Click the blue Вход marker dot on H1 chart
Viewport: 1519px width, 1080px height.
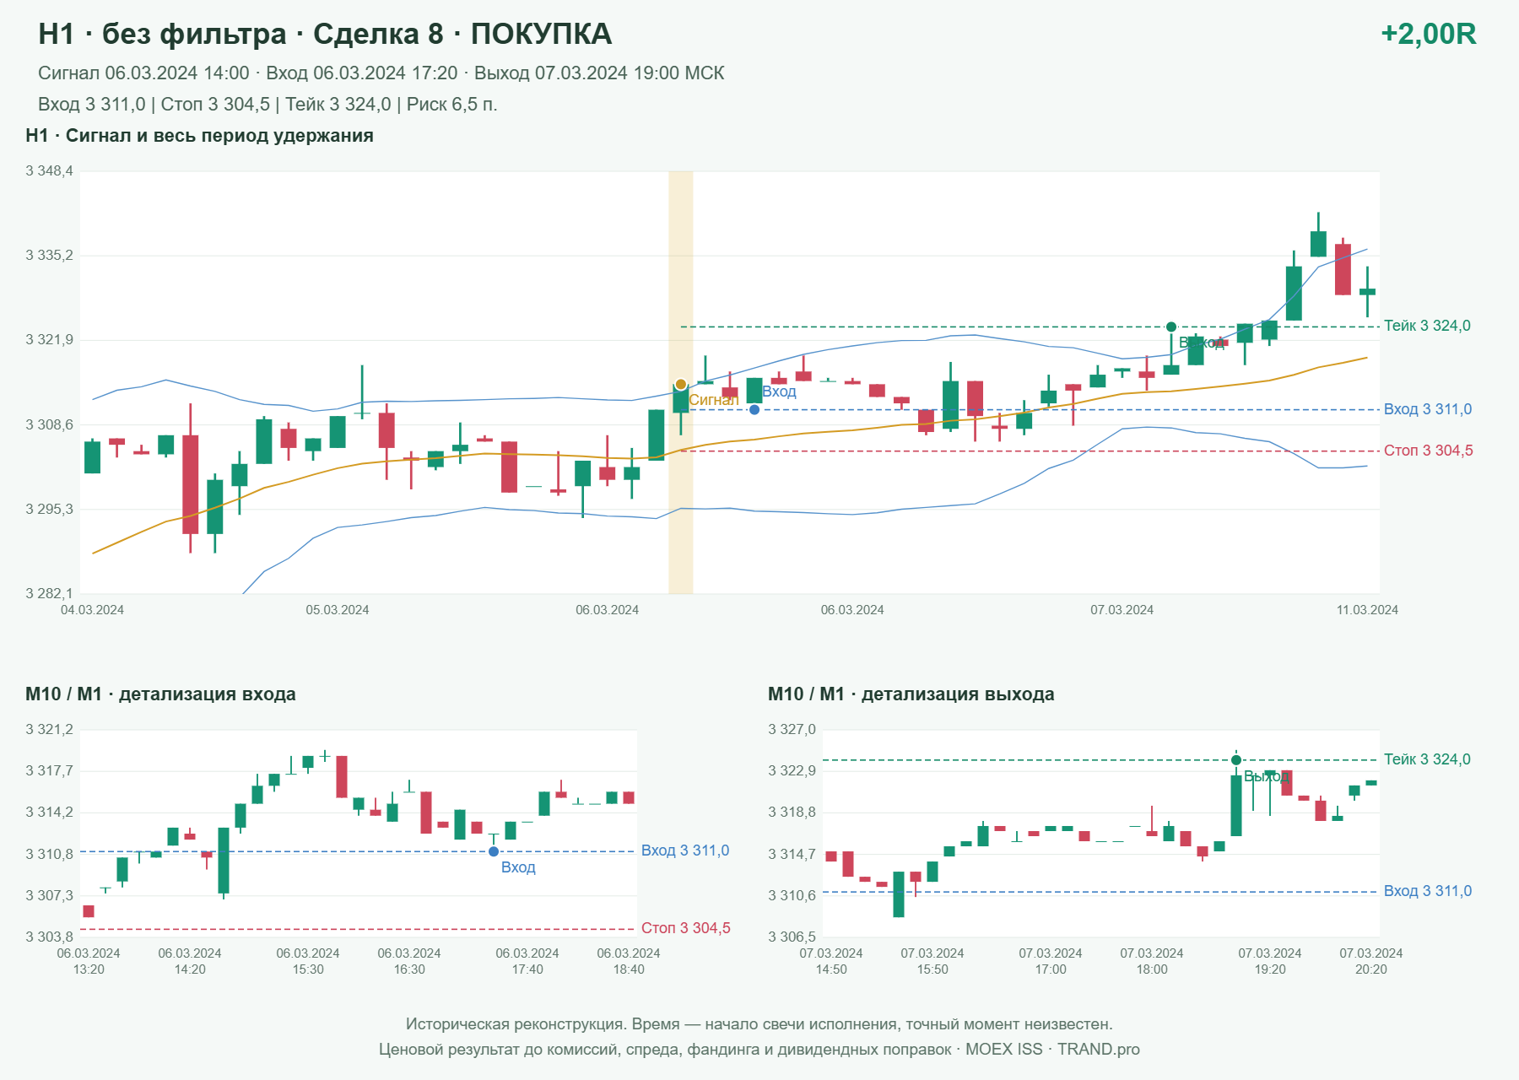(754, 410)
